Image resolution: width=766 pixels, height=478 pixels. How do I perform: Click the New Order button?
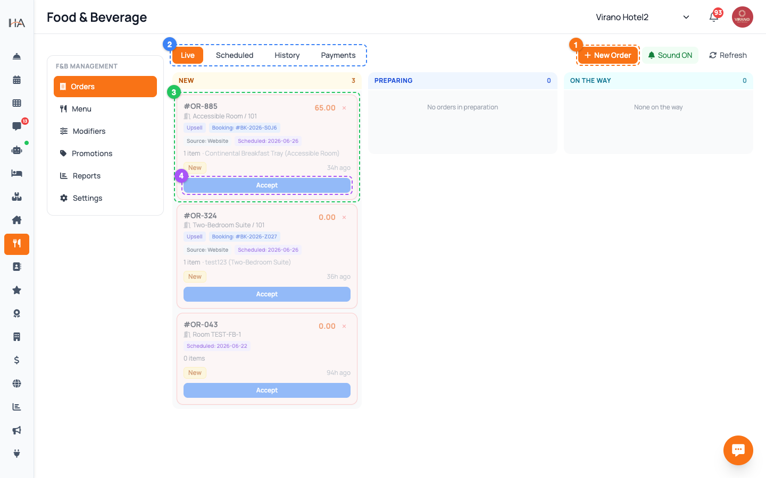click(608, 55)
